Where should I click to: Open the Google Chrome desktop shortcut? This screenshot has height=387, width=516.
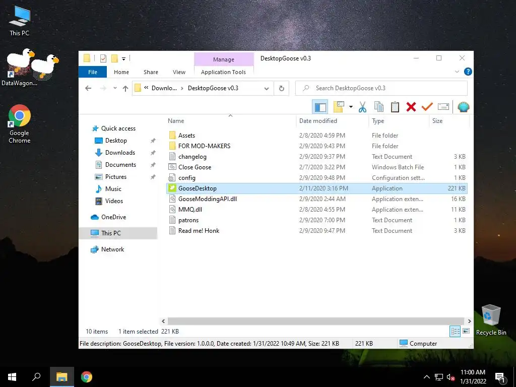click(x=20, y=124)
